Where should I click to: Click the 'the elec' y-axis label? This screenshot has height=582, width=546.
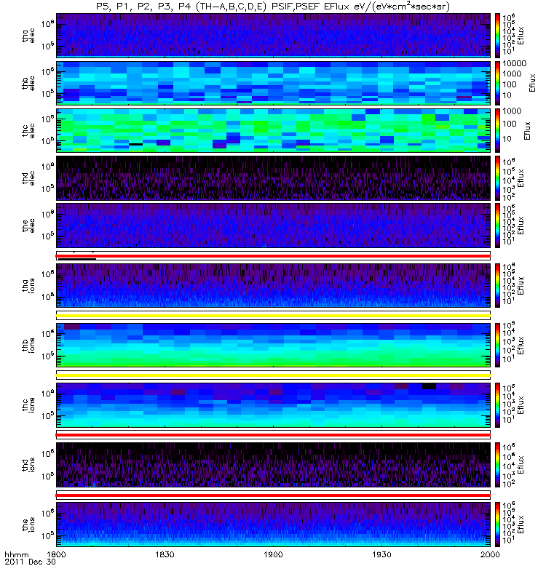pos(28,226)
